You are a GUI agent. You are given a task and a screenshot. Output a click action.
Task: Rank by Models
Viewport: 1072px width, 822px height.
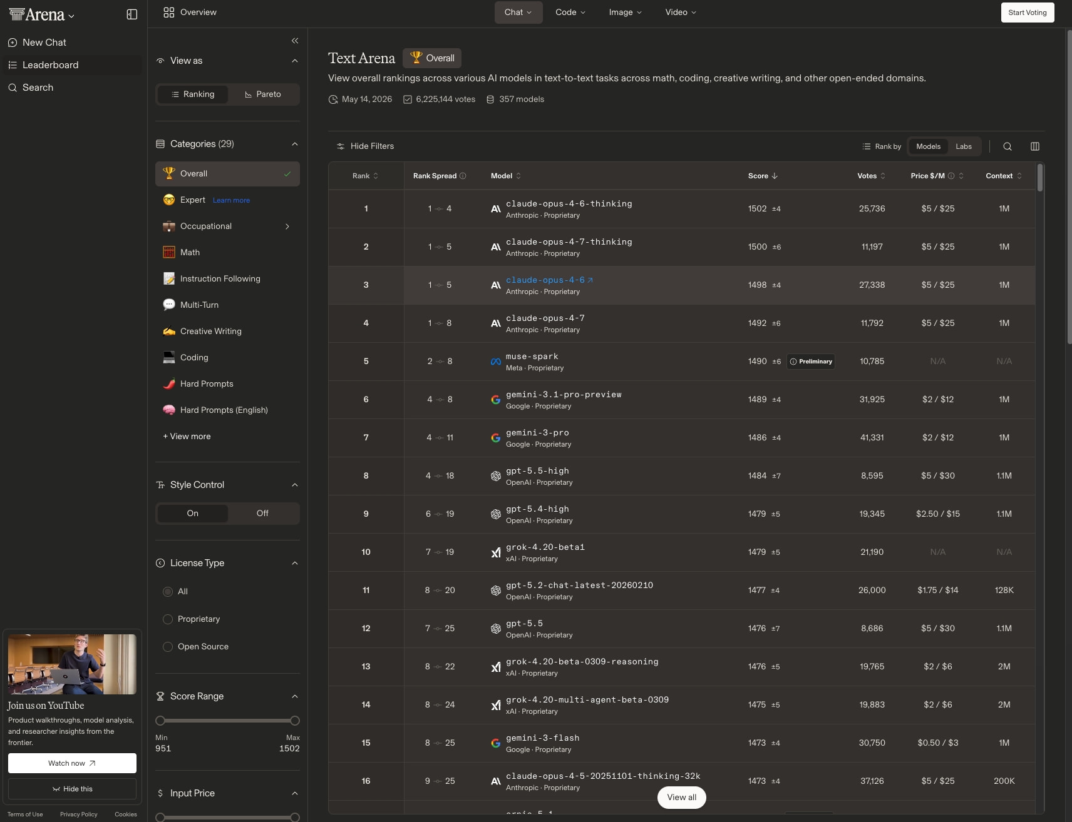pyautogui.click(x=928, y=146)
